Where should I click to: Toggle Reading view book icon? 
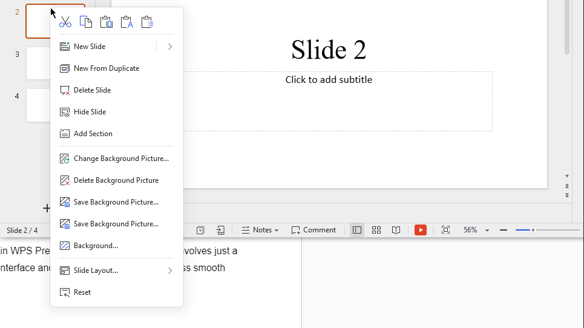click(x=396, y=230)
